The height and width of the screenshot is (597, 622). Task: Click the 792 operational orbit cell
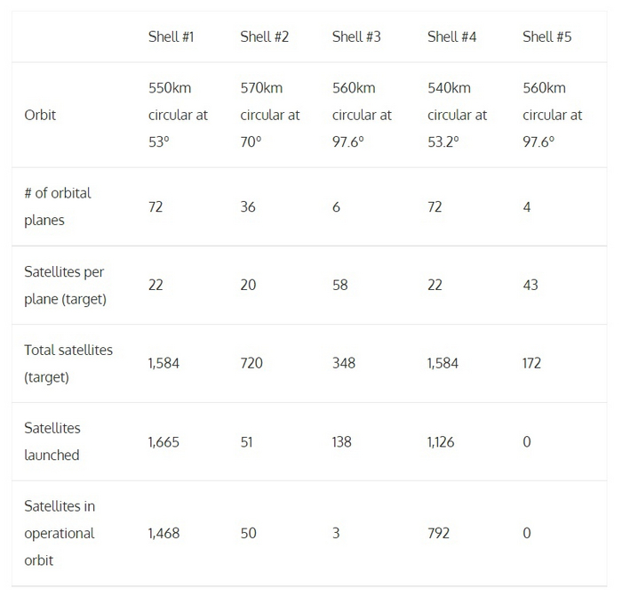click(x=438, y=533)
